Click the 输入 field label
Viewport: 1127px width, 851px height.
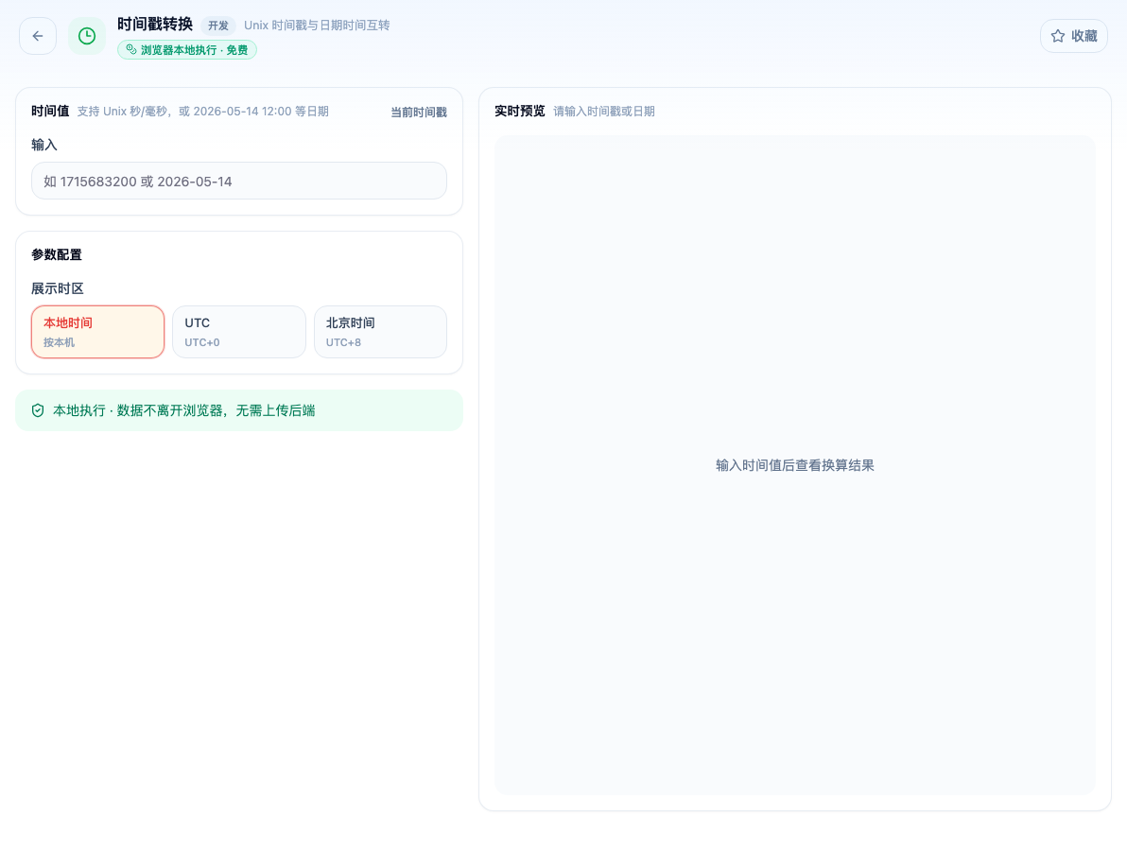coord(43,145)
